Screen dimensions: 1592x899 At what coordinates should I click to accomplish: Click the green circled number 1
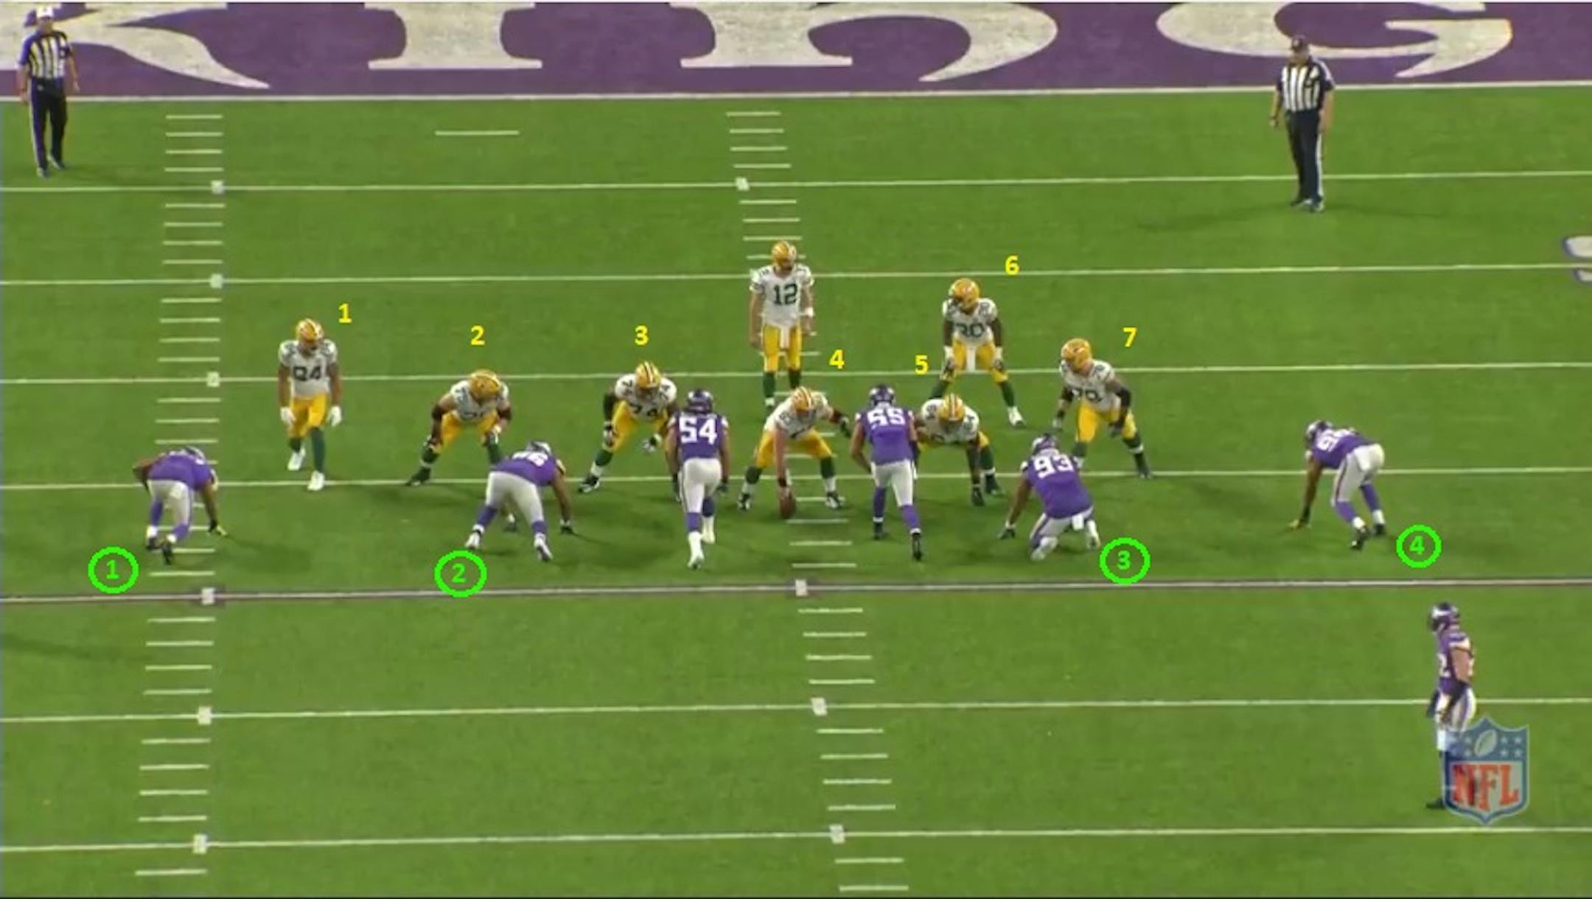(113, 570)
